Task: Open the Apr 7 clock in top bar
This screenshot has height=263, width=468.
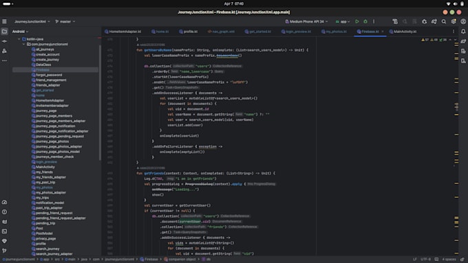Action: [234, 4]
